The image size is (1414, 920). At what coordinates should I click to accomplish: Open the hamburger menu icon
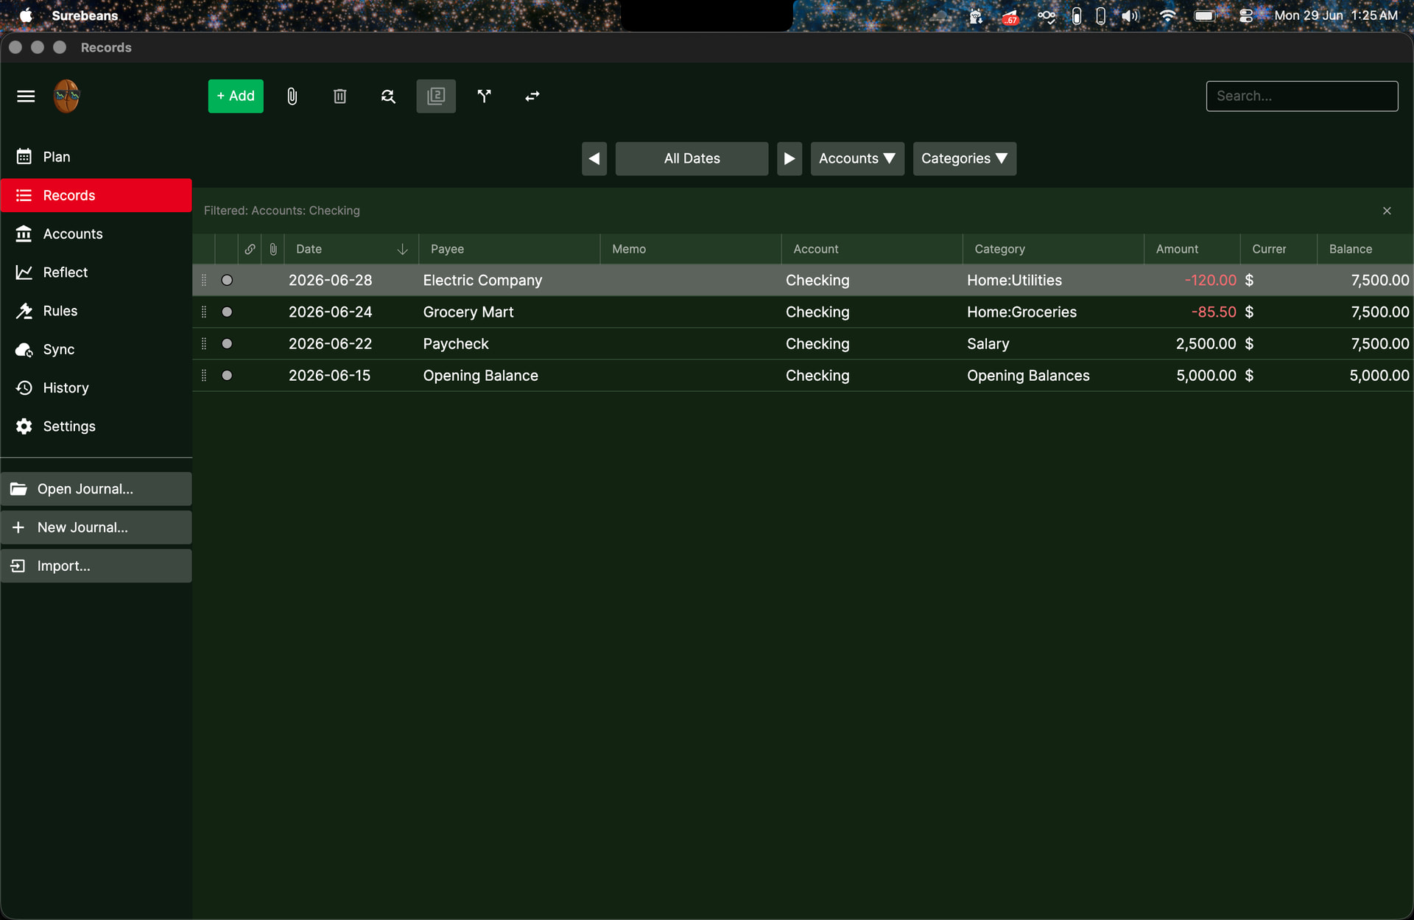point(26,96)
